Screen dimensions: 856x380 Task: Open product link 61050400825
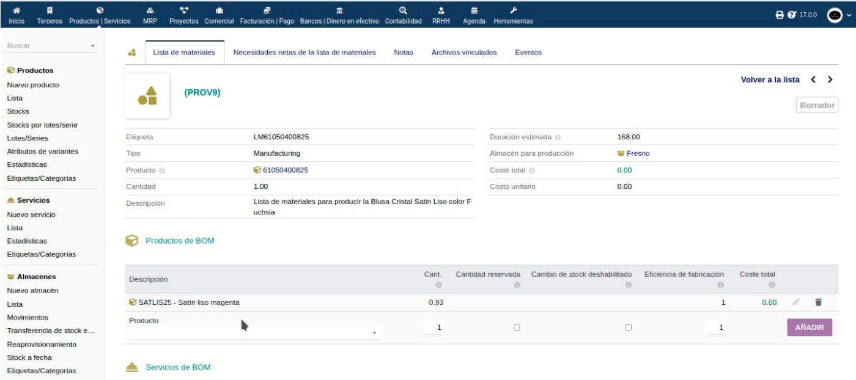click(285, 170)
